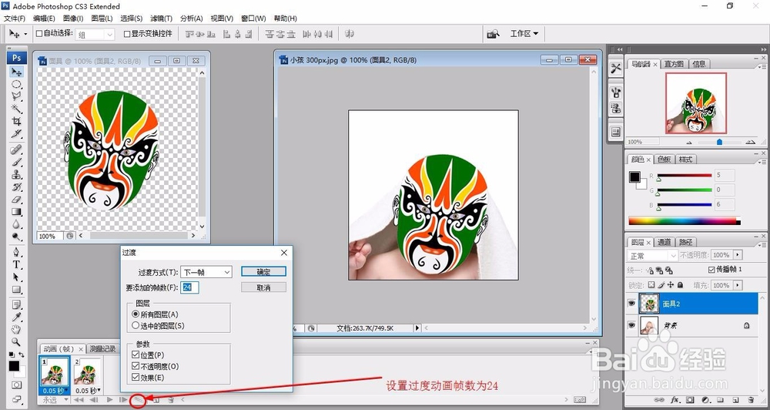Screen dimensions: 770x410
Task: Select the Pen tool
Action: tap(16, 252)
